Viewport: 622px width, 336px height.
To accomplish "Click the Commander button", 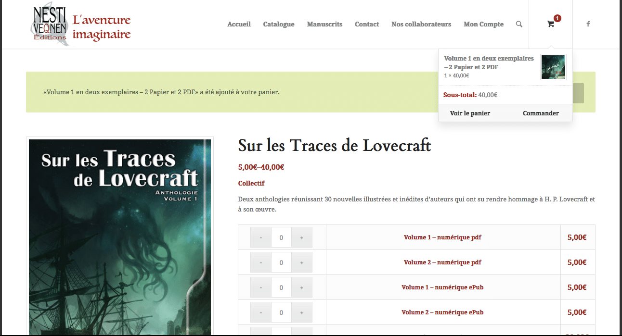I will 541,113.
